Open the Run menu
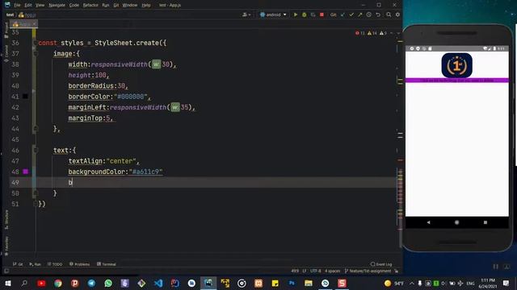This screenshot has width=517, height=290. [106, 6]
